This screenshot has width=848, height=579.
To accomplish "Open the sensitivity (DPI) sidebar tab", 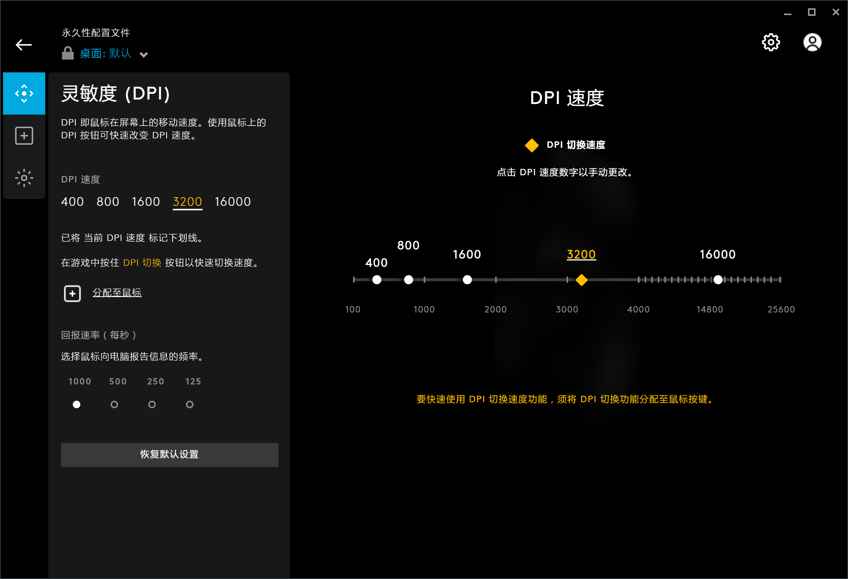I will 24,93.
